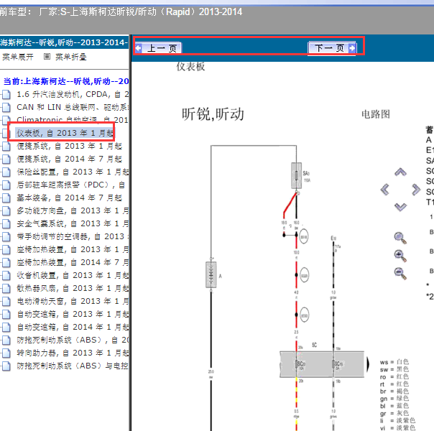Open 收音机装置 entry
This screenshot has width=434, height=431.
click(73, 275)
